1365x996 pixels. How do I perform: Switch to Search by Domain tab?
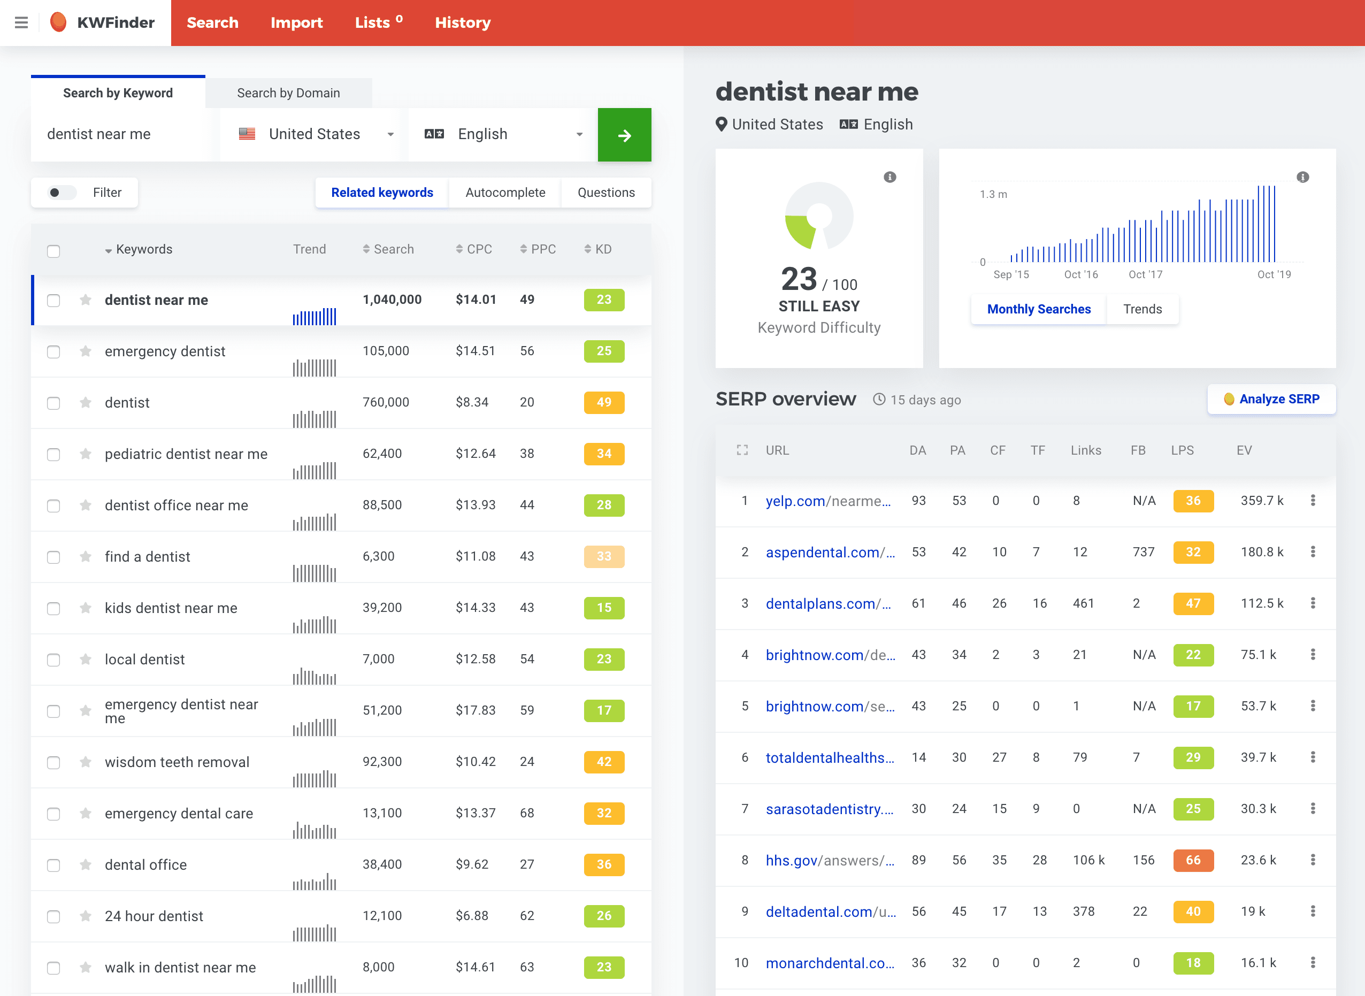click(x=288, y=94)
